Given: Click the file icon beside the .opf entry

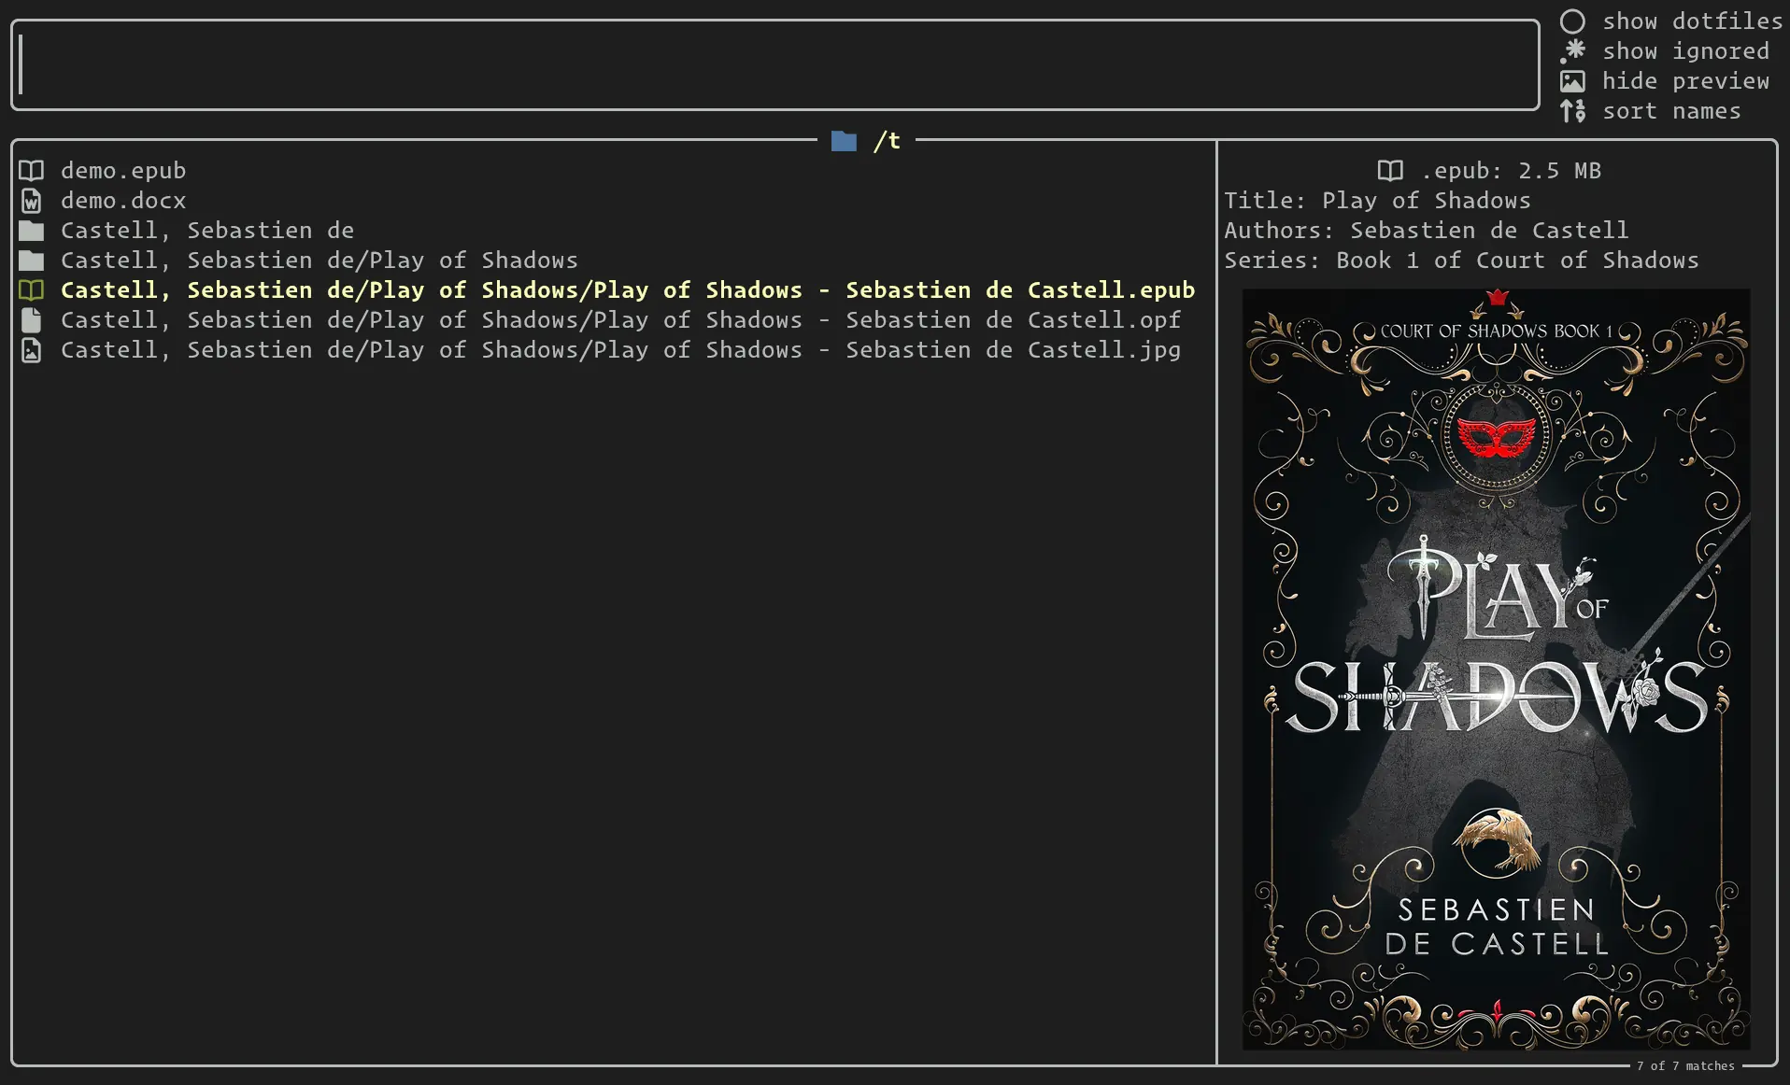Looking at the screenshot, I should coord(32,320).
